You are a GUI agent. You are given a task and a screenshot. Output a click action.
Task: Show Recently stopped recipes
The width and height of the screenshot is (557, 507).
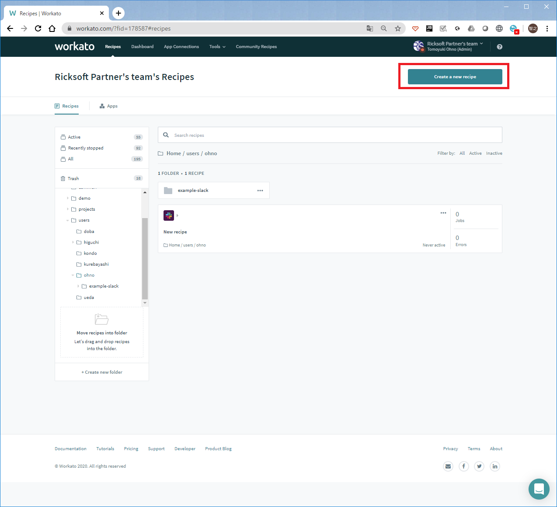(86, 148)
